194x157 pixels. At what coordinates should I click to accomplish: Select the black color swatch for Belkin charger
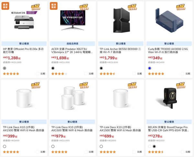[x=154, y=146]
